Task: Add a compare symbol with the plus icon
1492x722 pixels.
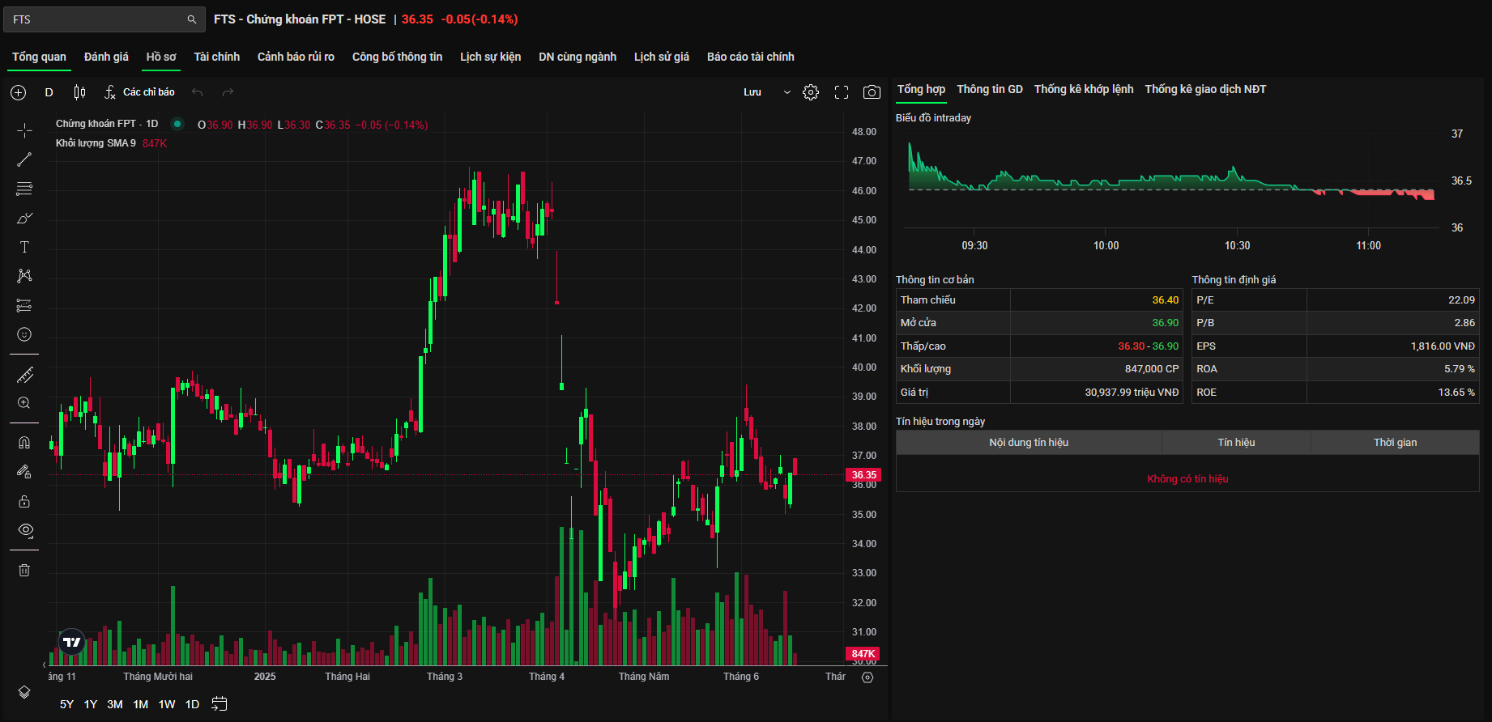Action: tap(19, 92)
